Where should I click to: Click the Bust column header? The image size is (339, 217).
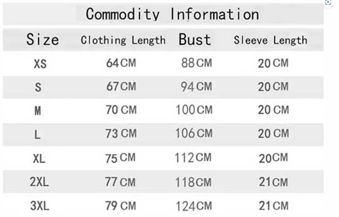tap(195, 40)
